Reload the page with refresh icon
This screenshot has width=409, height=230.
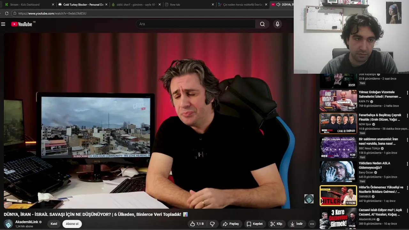coord(6,13)
